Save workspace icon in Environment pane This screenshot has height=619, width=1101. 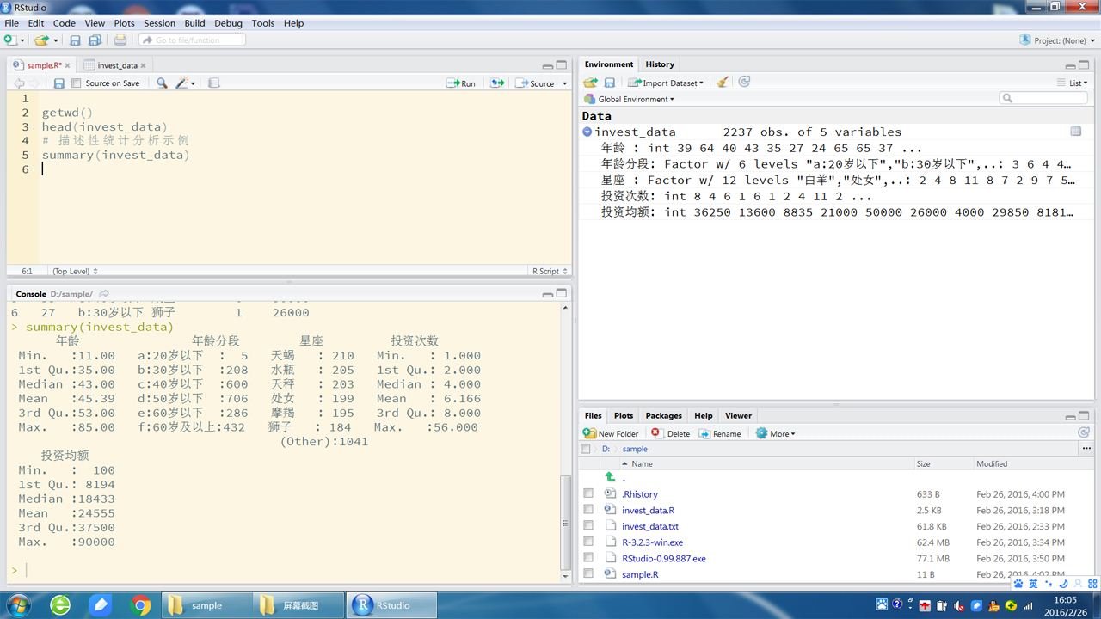[x=609, y=83]
